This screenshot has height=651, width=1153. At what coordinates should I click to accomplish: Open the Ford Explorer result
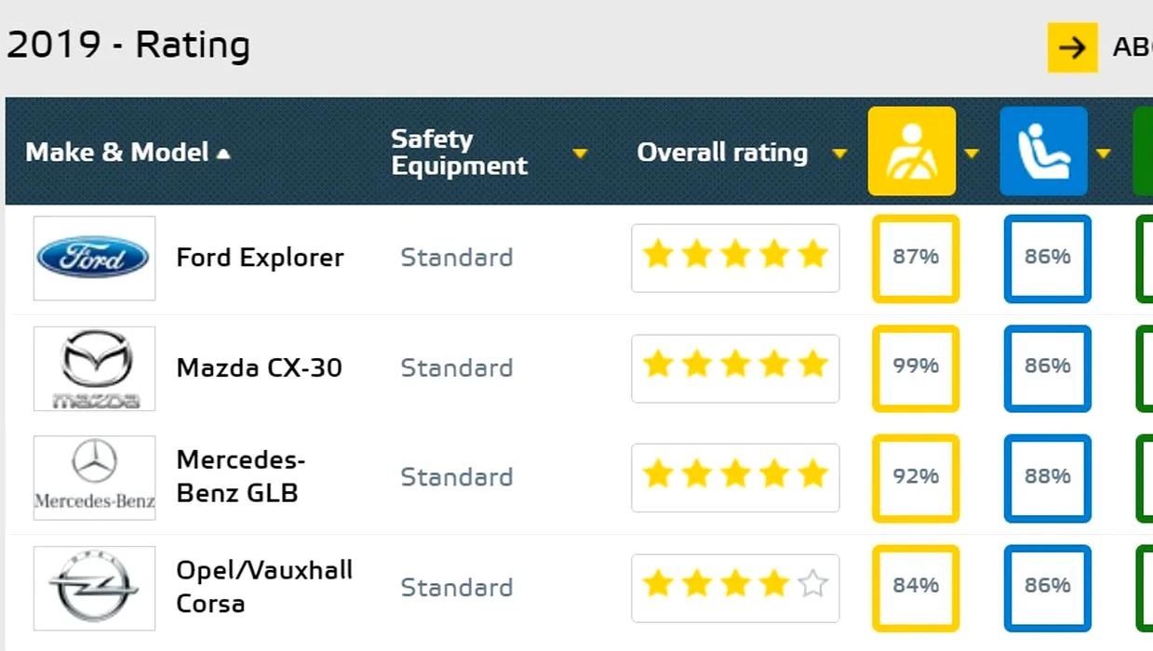(x=260, y=258)
